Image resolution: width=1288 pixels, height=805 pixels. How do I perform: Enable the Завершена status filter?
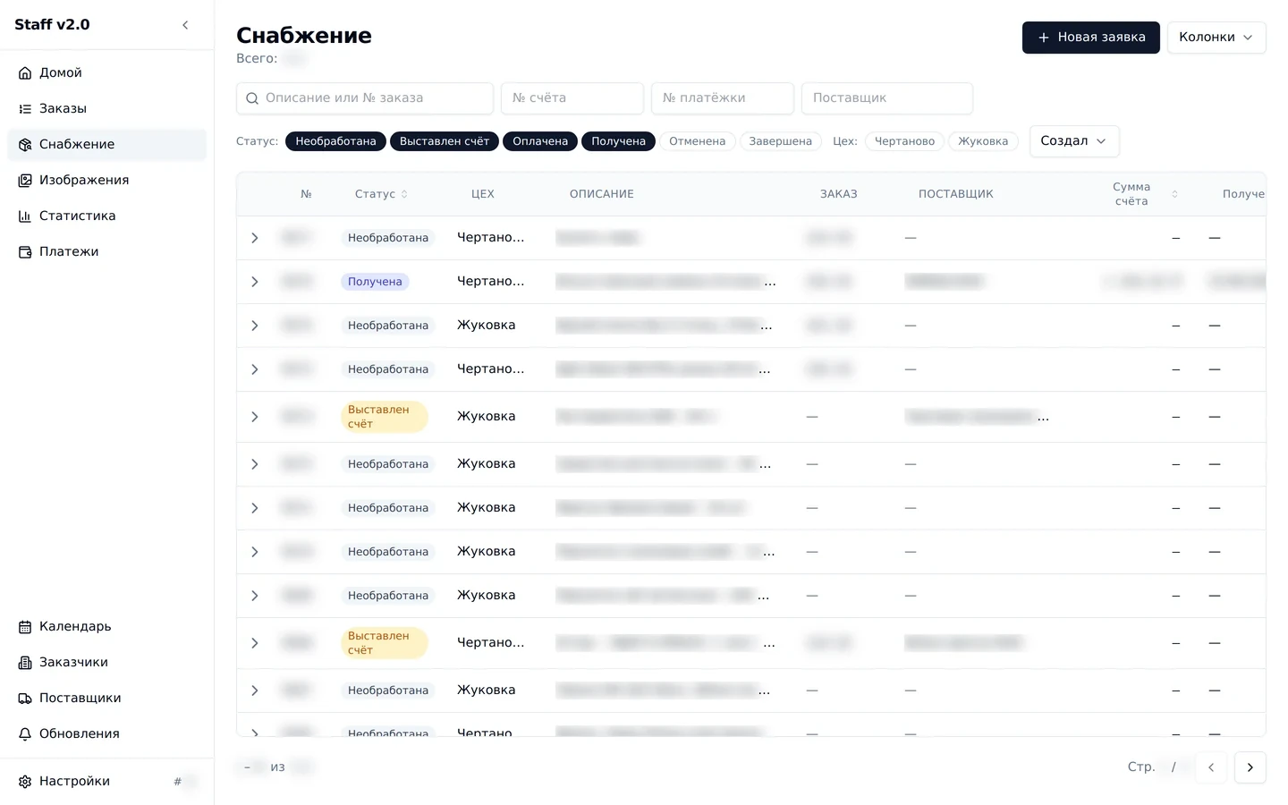tap(781, 141)
